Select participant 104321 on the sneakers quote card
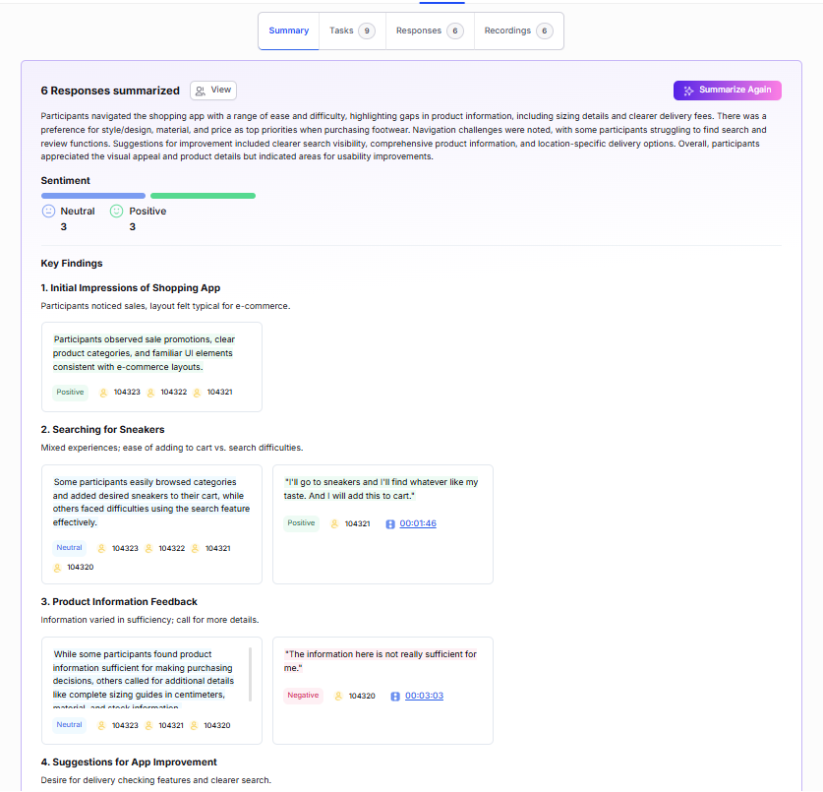The width and height of the screenshot is (823, 792). click(358, 524)
